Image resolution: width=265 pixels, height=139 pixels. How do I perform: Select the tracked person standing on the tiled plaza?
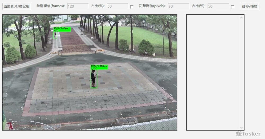point(94,79)
